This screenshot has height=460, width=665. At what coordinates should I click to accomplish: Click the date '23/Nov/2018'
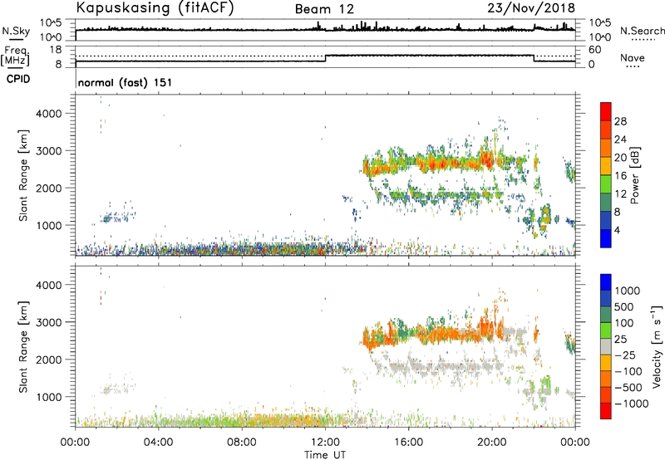click(x=531, y=7)
